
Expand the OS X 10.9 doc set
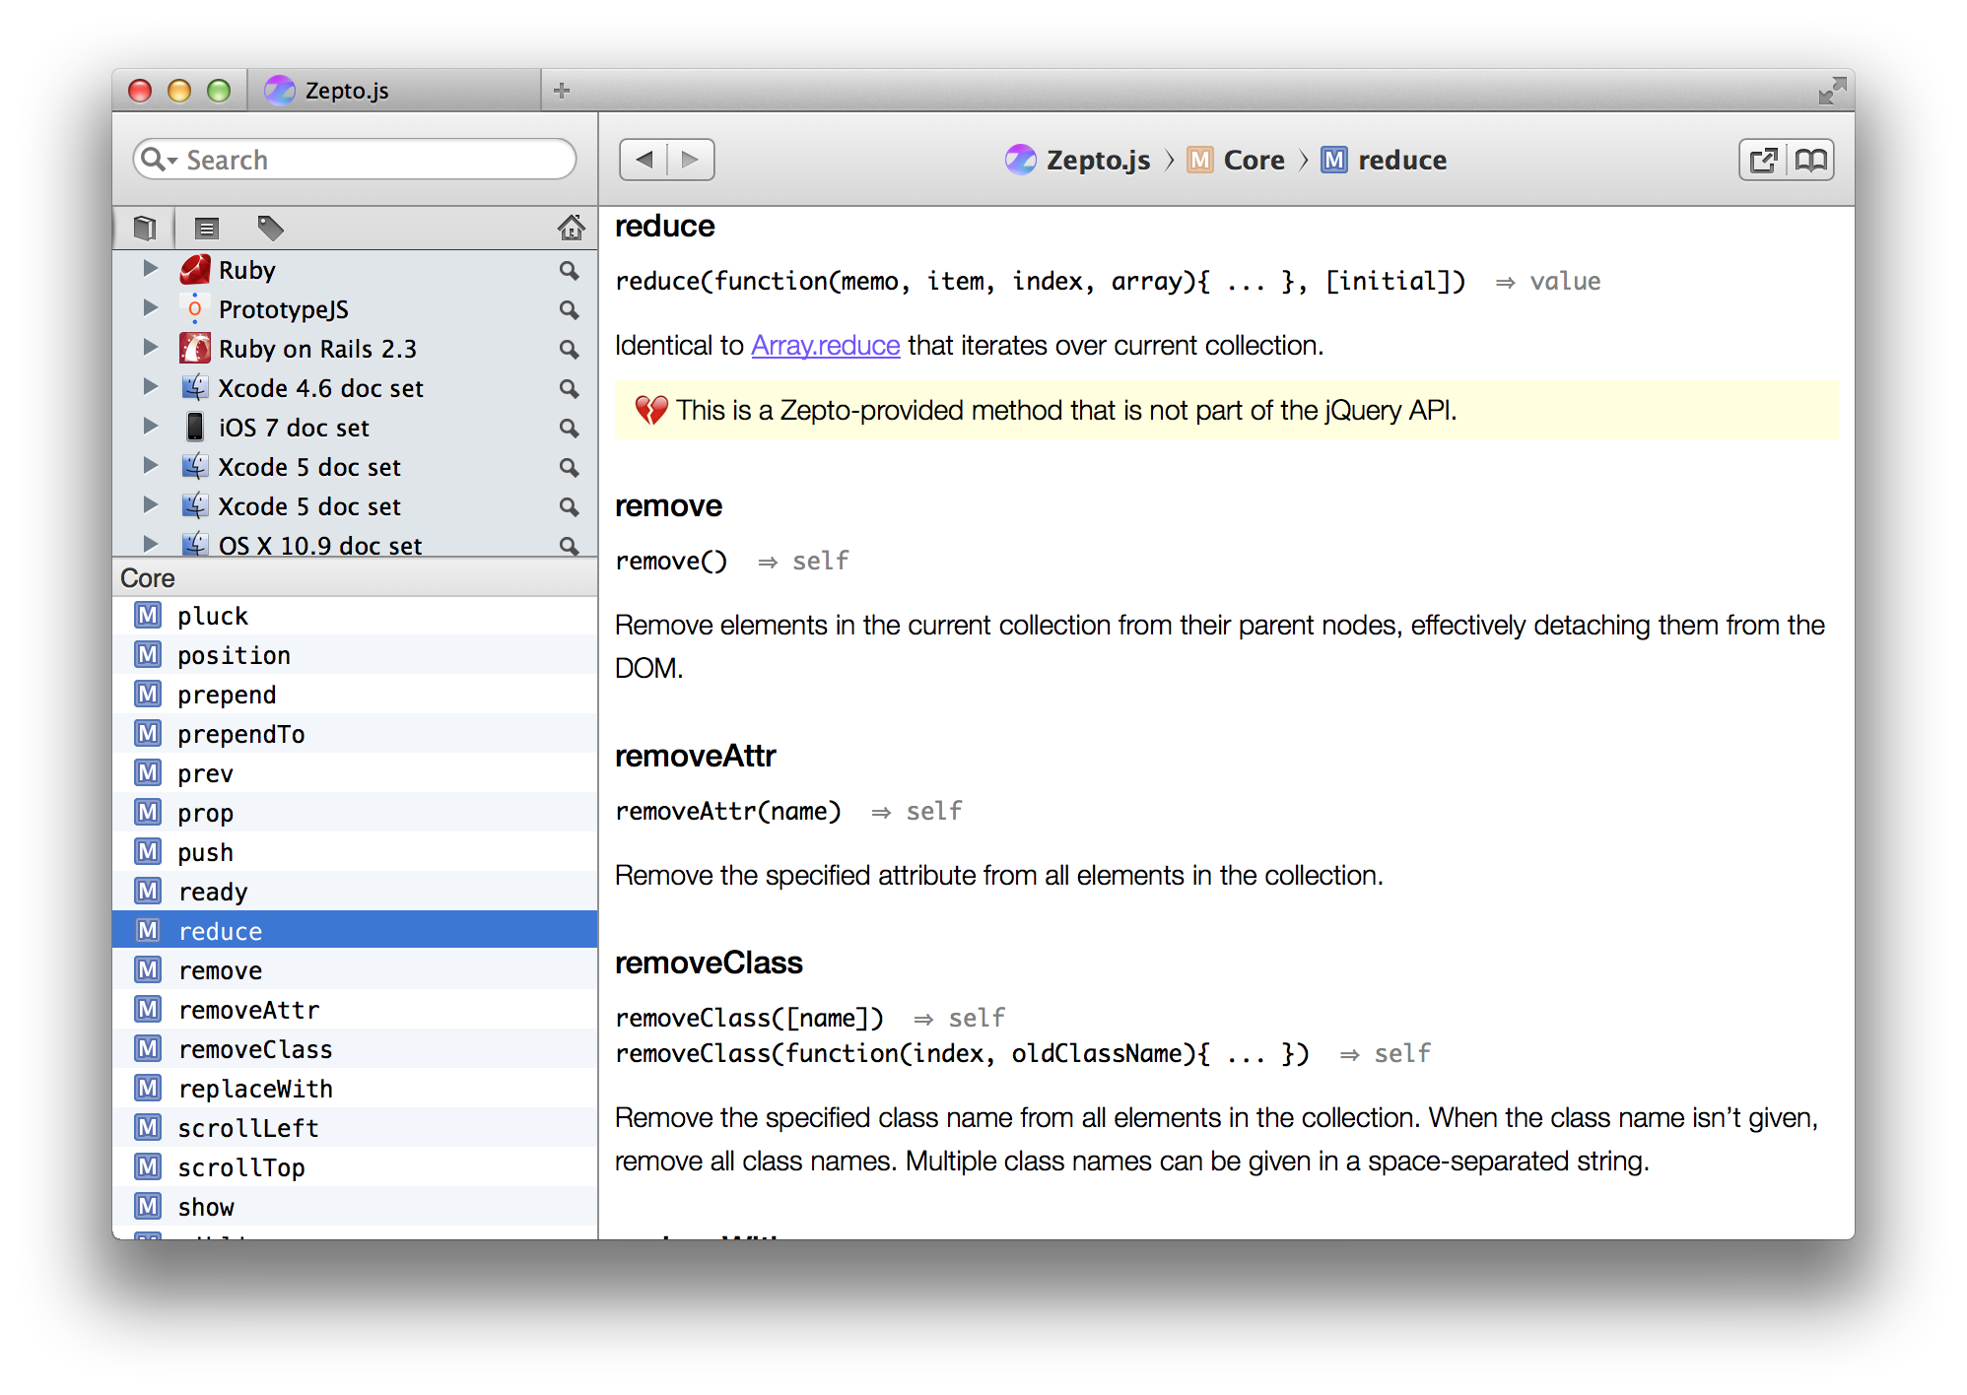150,544
